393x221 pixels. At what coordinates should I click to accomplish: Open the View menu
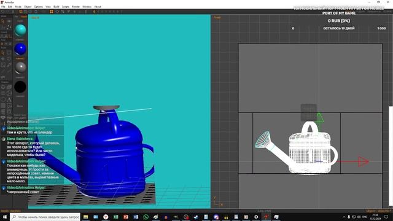(x=48, y=7)
